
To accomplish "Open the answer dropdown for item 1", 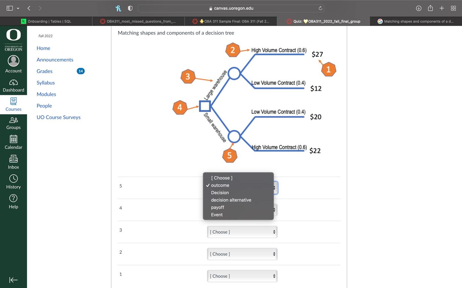I will tap(242, 276).
